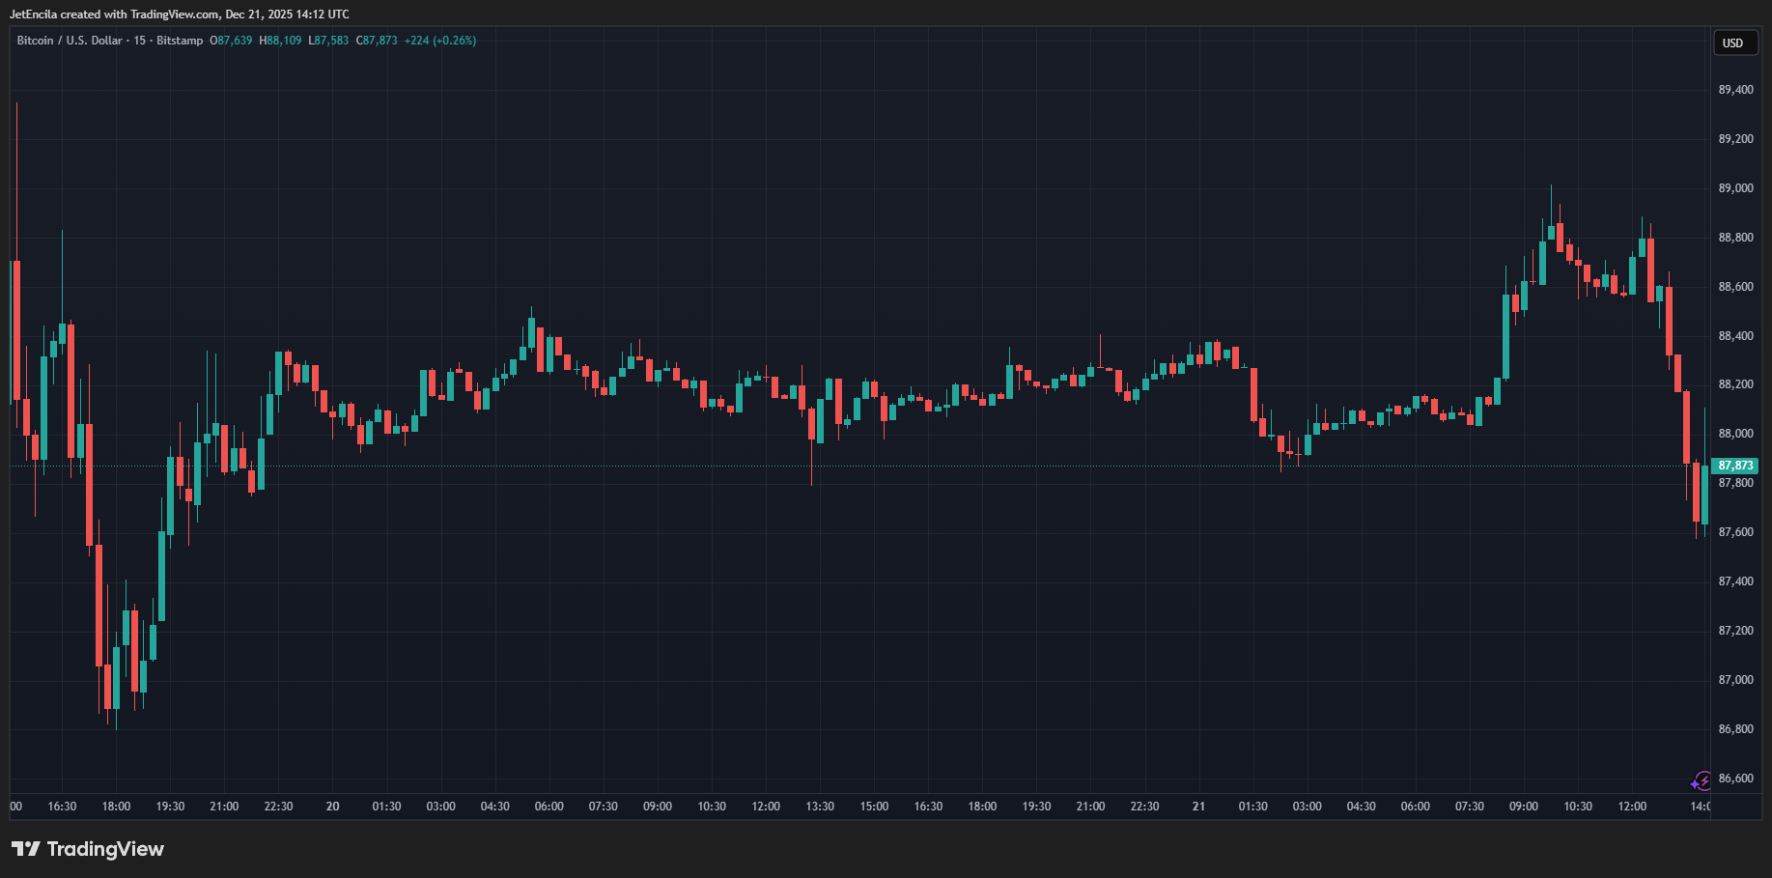Image resolution: width=1772 pixels, height=878 pixels.
Task: Select the open value O87,639 in the legend
Action: [231, 41]
